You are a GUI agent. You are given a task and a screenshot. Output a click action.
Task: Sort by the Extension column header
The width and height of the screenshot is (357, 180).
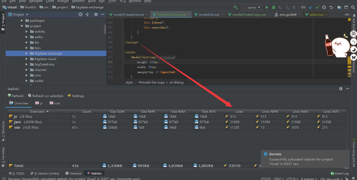(x=39, y=111)
